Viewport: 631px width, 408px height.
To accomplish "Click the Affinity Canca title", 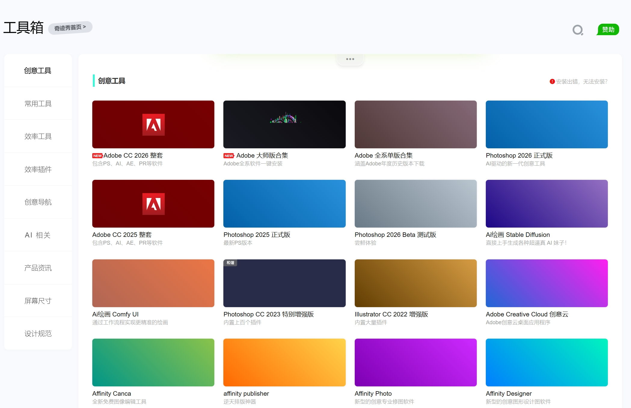I will (112, 394).
